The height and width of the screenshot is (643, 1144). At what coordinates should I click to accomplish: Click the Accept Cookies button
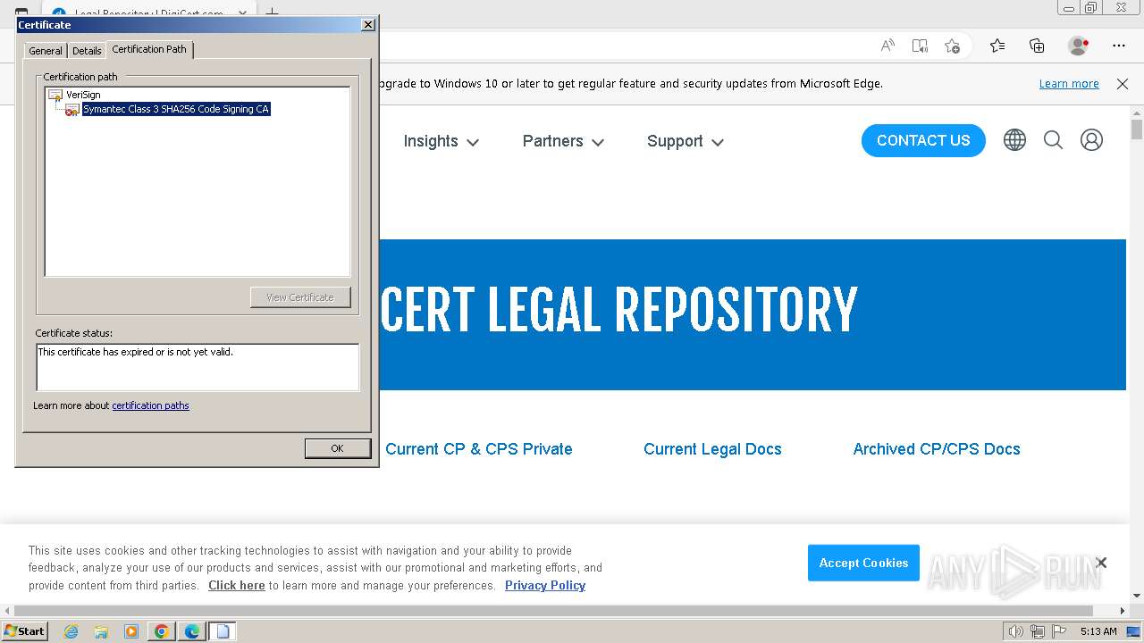863,563
